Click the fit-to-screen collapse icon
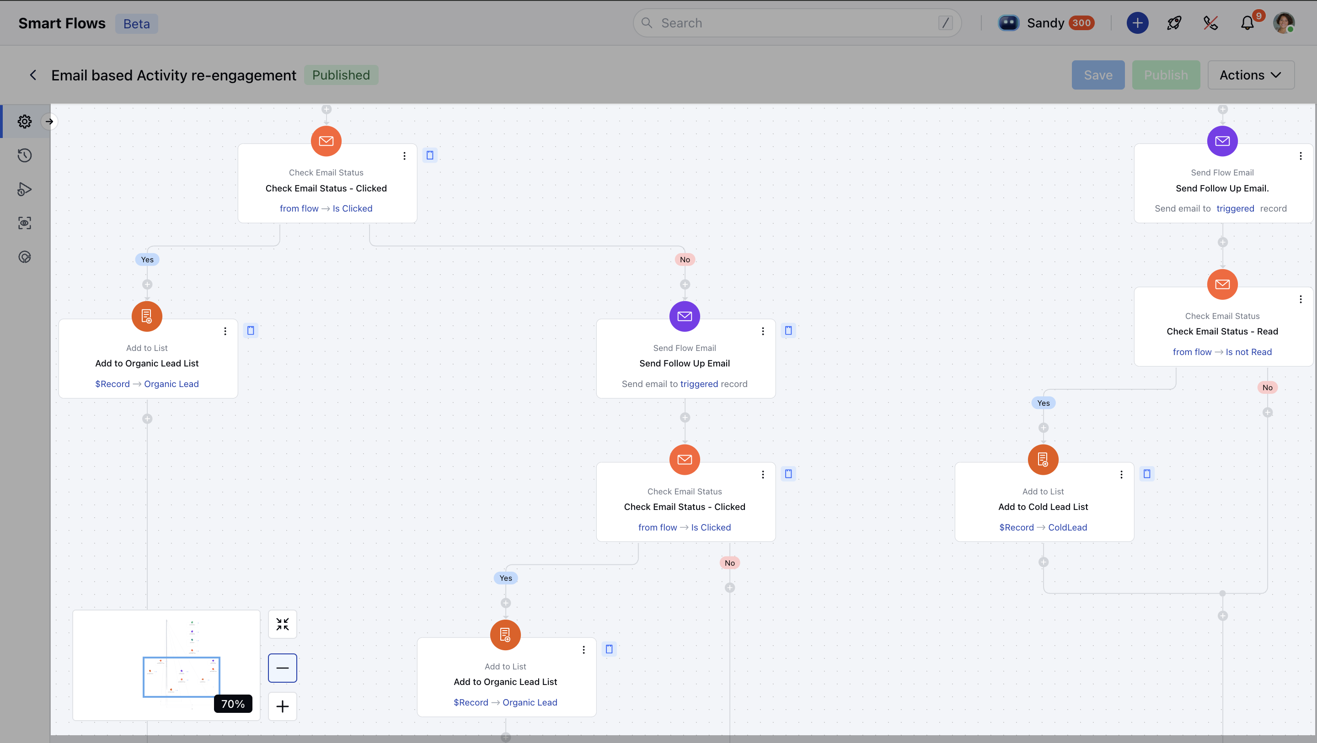The height and width of the screenshot is (743, 1317). click(x=282, y=624)
